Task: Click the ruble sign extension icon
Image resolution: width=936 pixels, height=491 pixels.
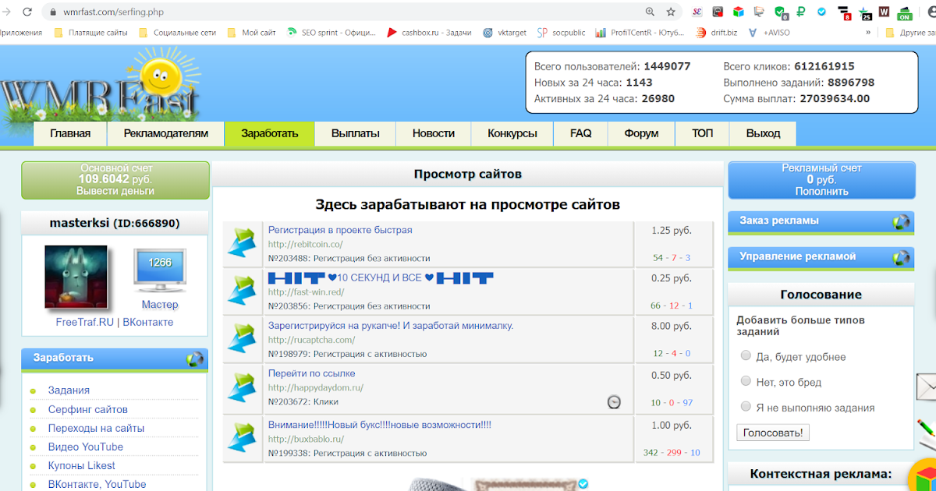Action: pos(800,12)
